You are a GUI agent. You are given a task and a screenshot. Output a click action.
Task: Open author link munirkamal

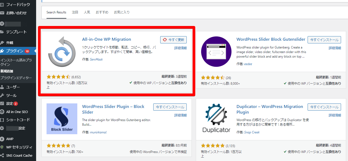98,132
